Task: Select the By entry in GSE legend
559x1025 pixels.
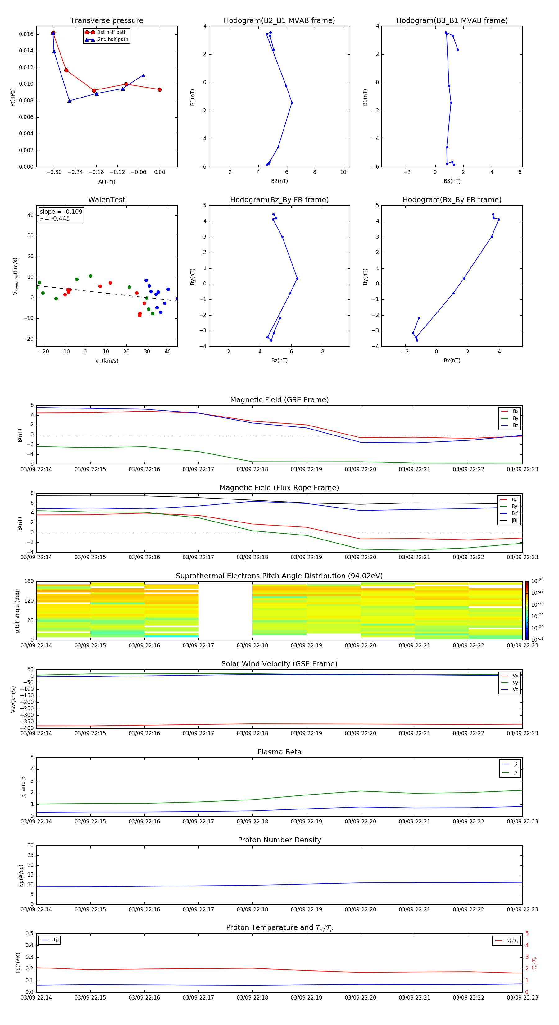Action: (510, 419)
